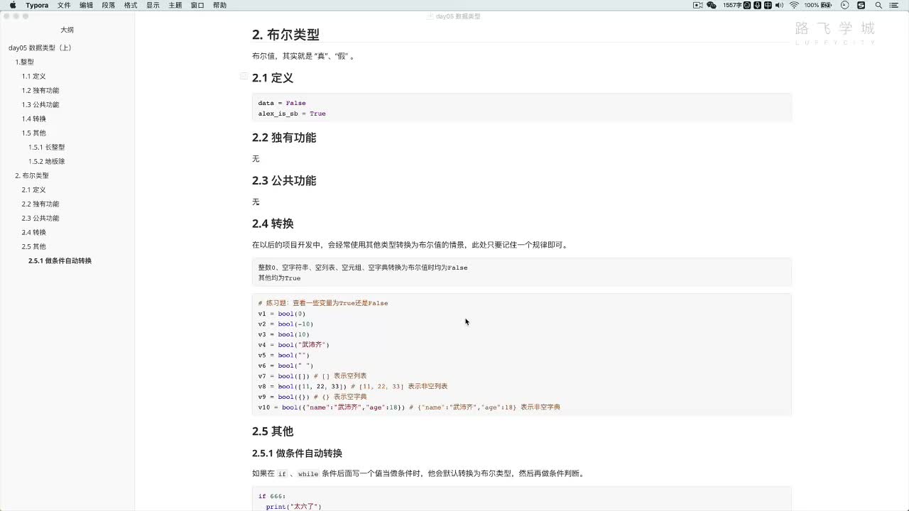Click the inline code while in paragraph

[x=308, y=474]
